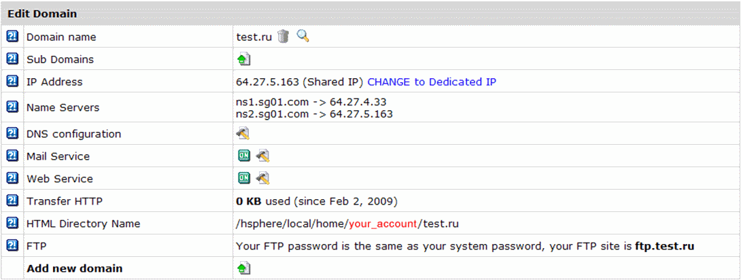Image resolution: width=741 pixels, height=280 pixels.
Task: Click the red your_account path text
Action: [383, 224]
